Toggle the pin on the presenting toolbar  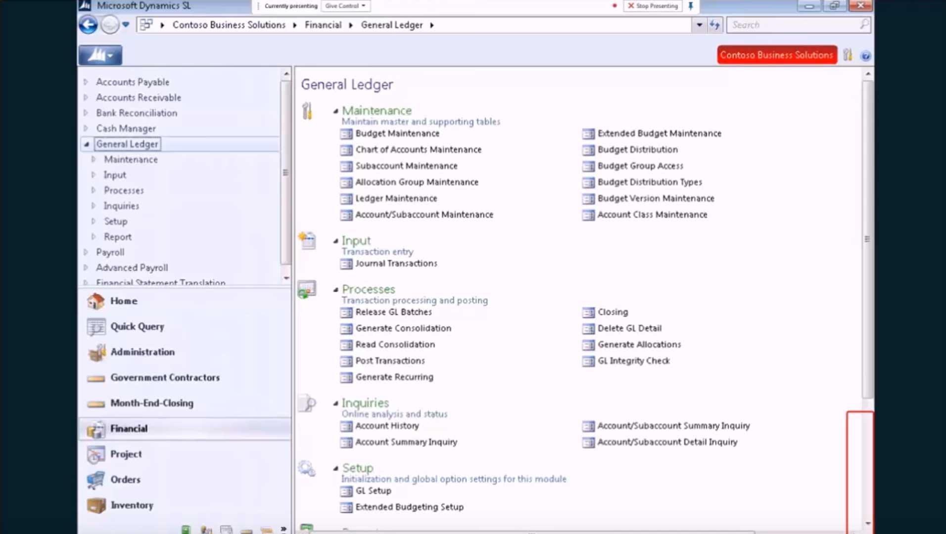(x=691, y=6)
